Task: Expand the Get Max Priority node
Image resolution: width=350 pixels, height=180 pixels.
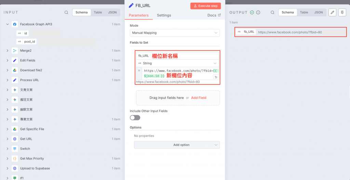Action: coord(8,159)
